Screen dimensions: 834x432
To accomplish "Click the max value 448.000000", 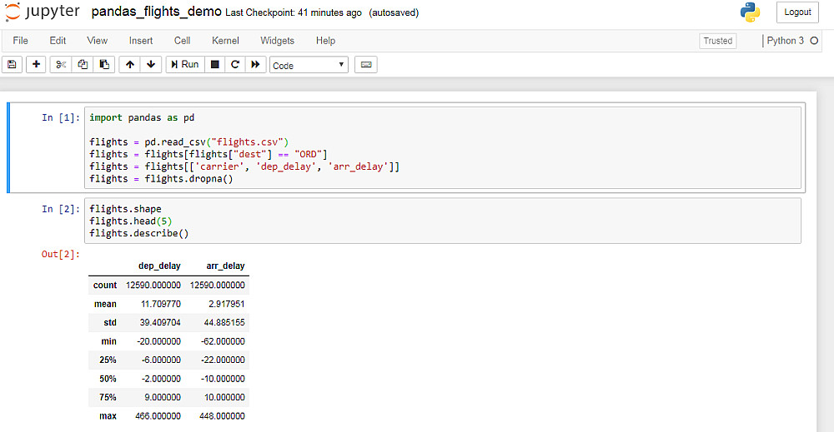I will pos(223,416).
